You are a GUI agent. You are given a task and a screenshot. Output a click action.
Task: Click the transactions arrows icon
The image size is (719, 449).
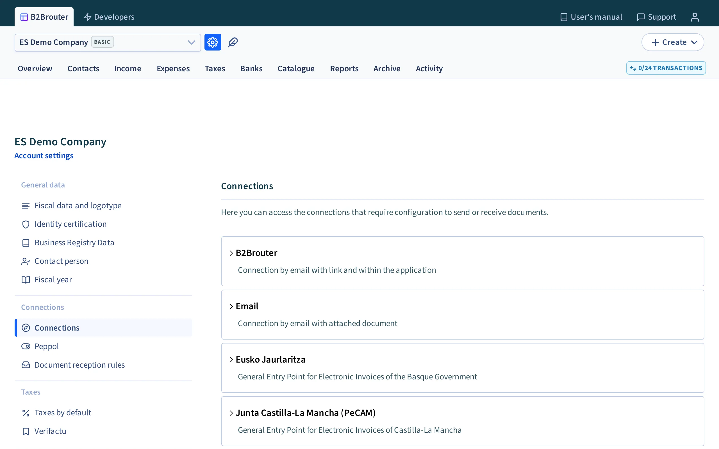coord(633,68)
